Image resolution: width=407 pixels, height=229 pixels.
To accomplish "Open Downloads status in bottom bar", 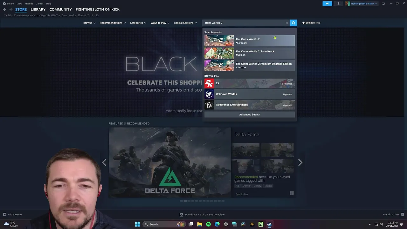I will coord(202,214).
